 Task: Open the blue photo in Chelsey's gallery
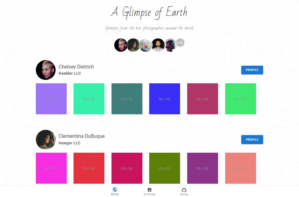pos(165,99)
